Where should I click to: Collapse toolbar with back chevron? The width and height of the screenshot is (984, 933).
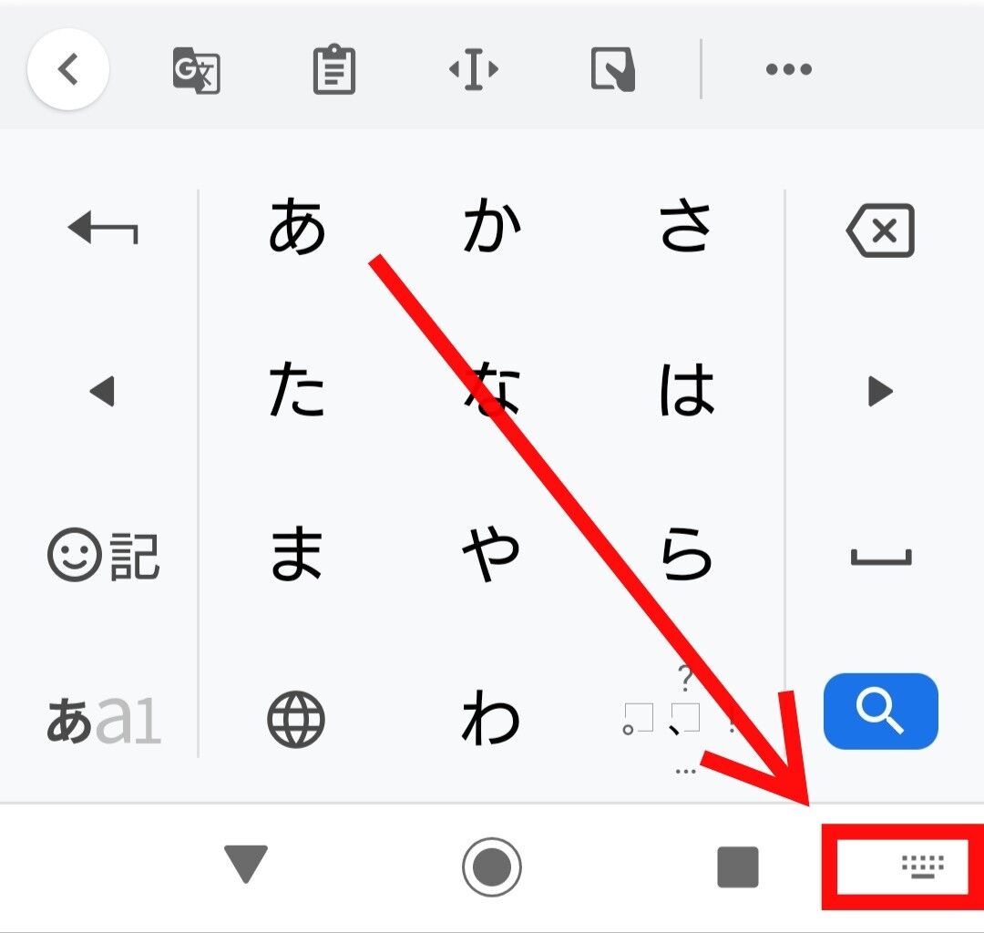pyautogui.click(x=68, y=69)
